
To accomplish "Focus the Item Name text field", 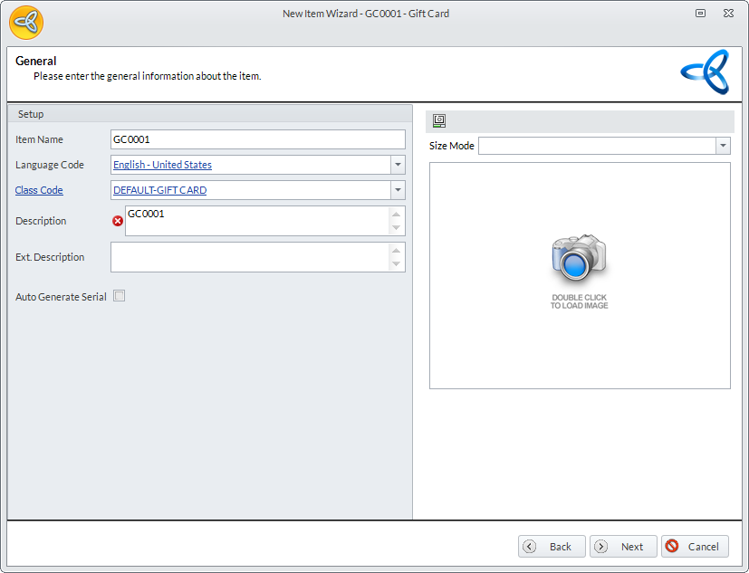I will pyautogui.click(x=257, y=139).
